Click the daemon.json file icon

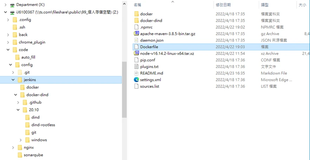(x=136, y=40)
